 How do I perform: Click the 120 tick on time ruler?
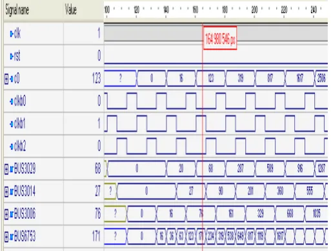[x=136, y=10]
